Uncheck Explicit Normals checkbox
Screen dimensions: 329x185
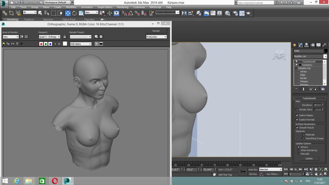coord(297,119)
